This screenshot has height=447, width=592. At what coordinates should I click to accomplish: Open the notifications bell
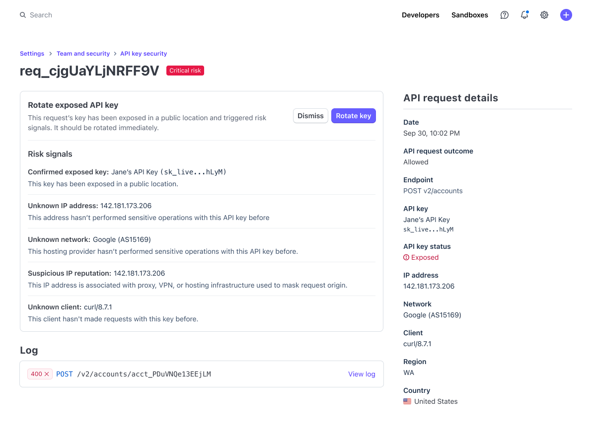[x=524, y=15]
